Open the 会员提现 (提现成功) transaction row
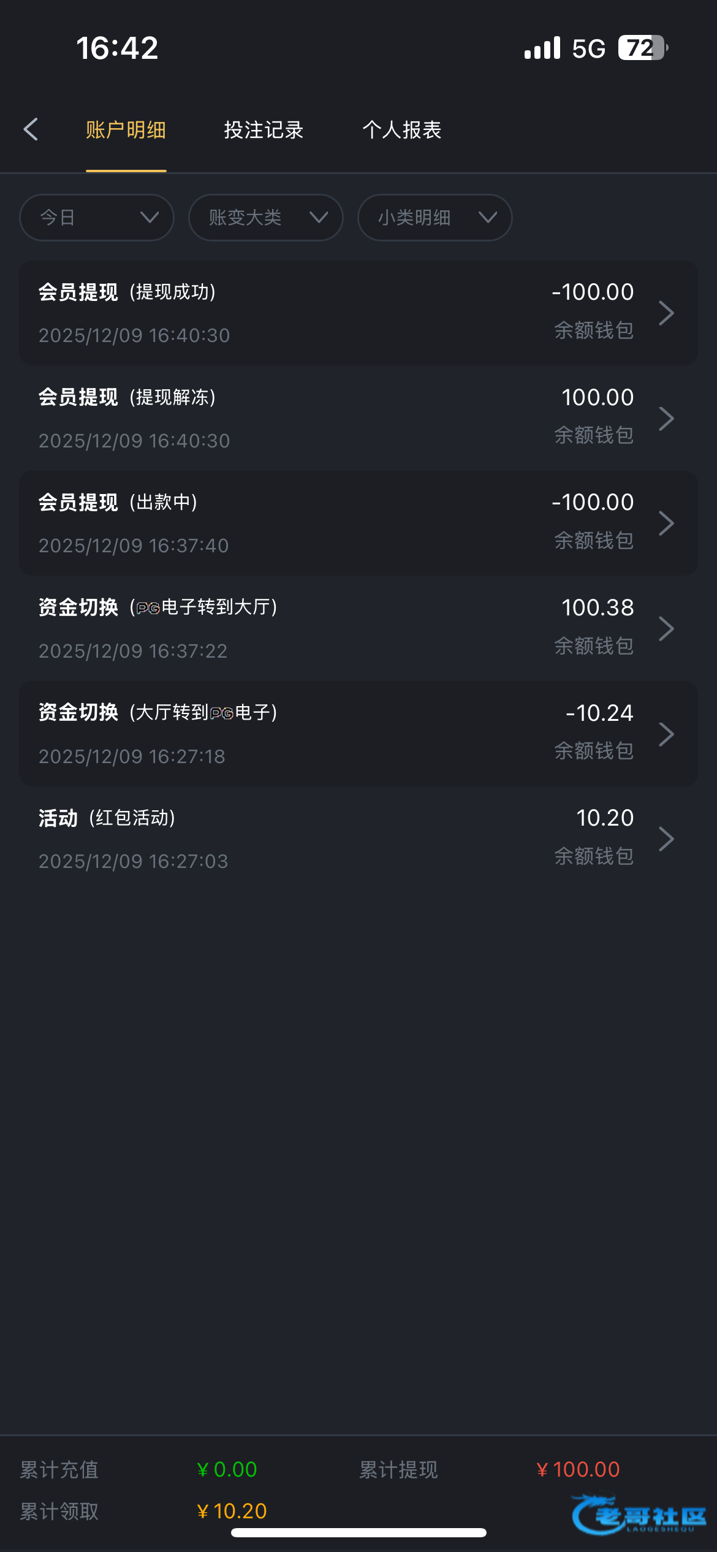The image size is (717, 1552). (x=306, y=313)
